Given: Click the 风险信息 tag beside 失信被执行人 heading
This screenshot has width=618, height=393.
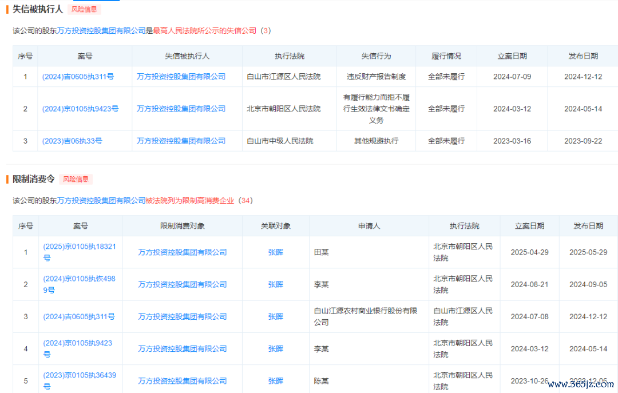Looking at the screenshot, I should point(84,9).
